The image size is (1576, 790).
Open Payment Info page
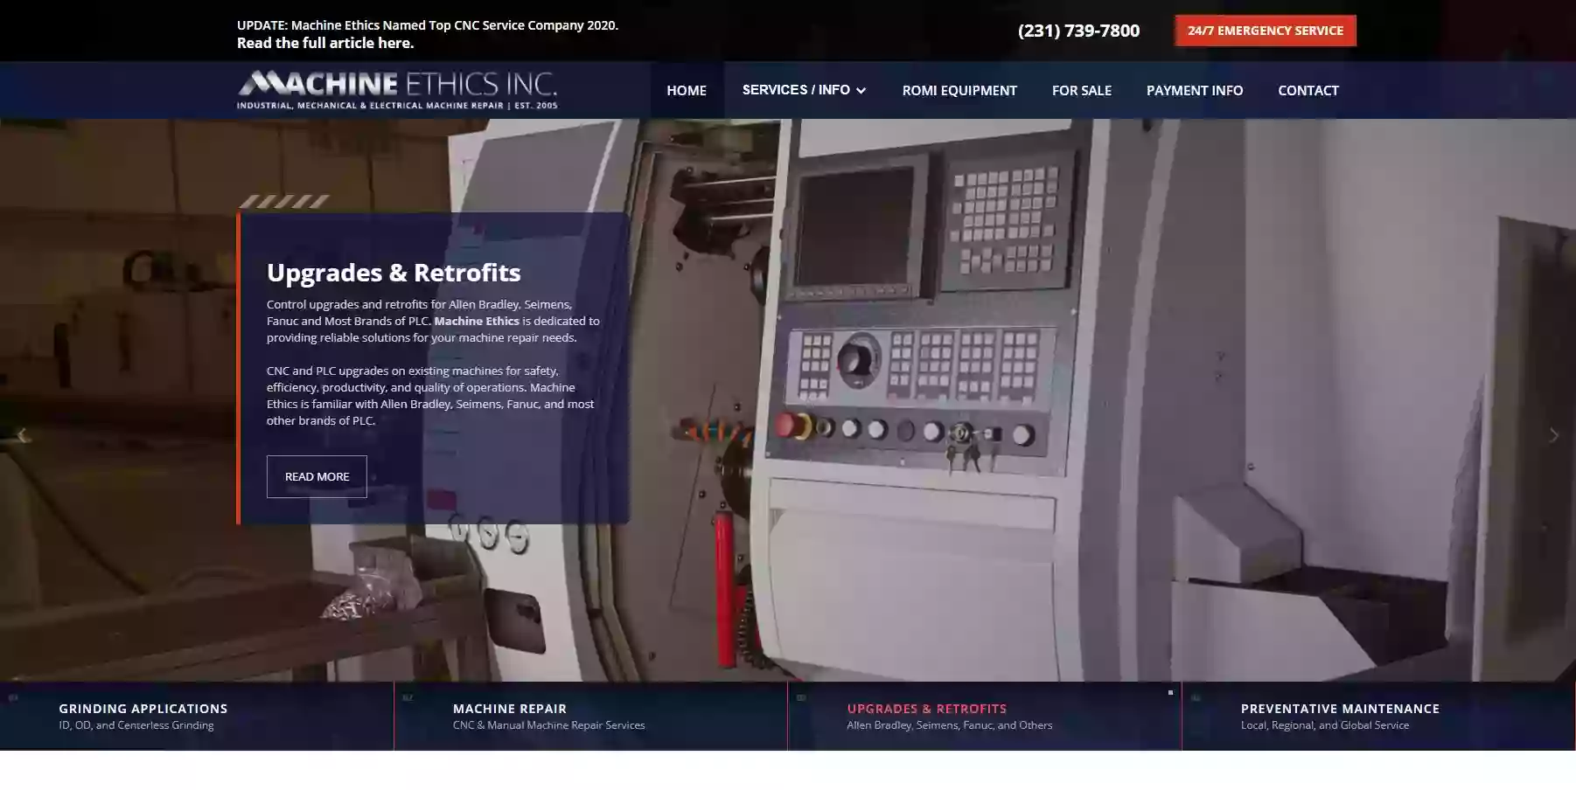(x=1195, y=90)
